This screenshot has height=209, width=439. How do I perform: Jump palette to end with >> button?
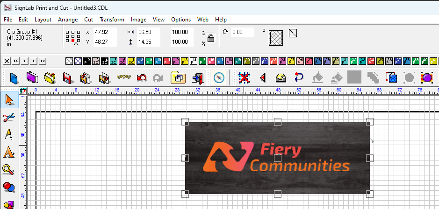pos(43,61)
